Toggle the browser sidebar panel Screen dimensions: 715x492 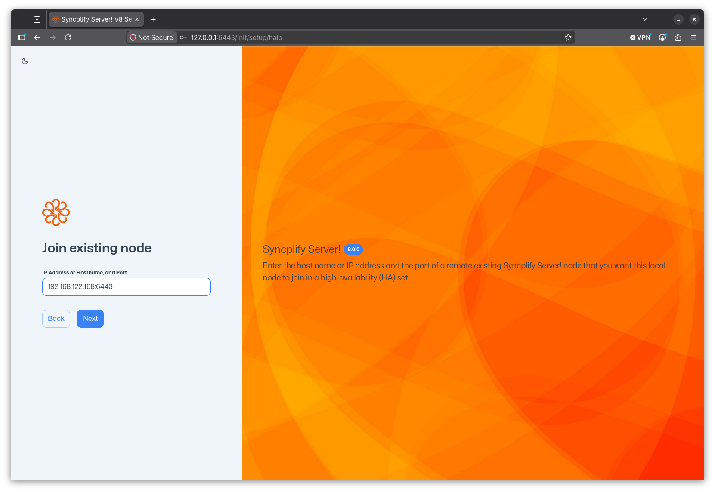[22, 37]
